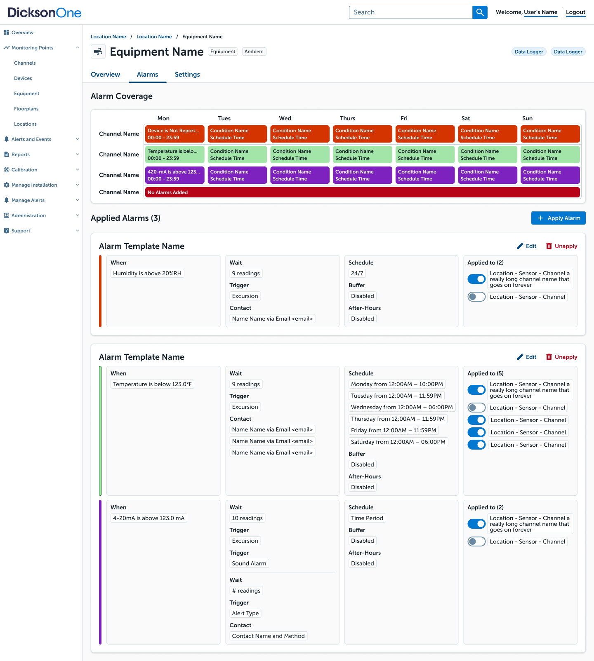This screenshot has width=594, height=661.
Task: Enable the off toggle under 4-20mA alarm
Action: (476, 541)
